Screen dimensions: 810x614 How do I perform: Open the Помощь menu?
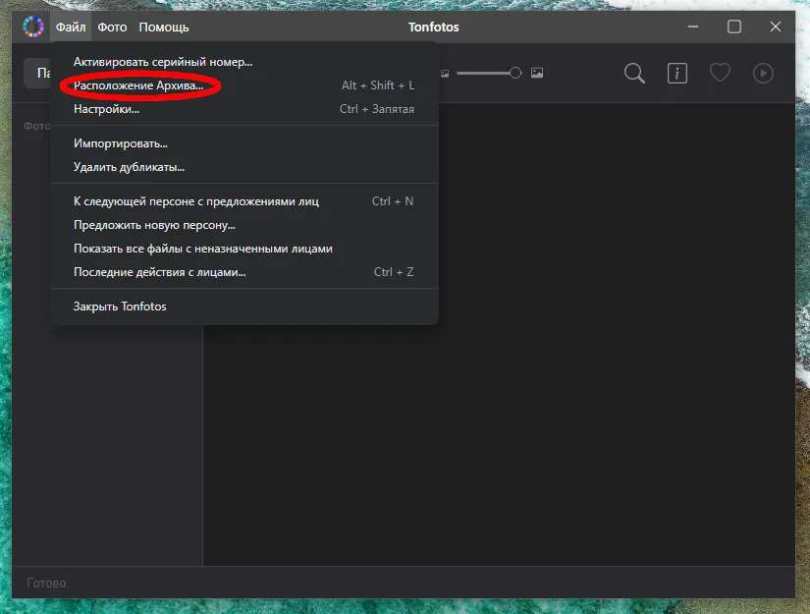[x=164, y=27]
